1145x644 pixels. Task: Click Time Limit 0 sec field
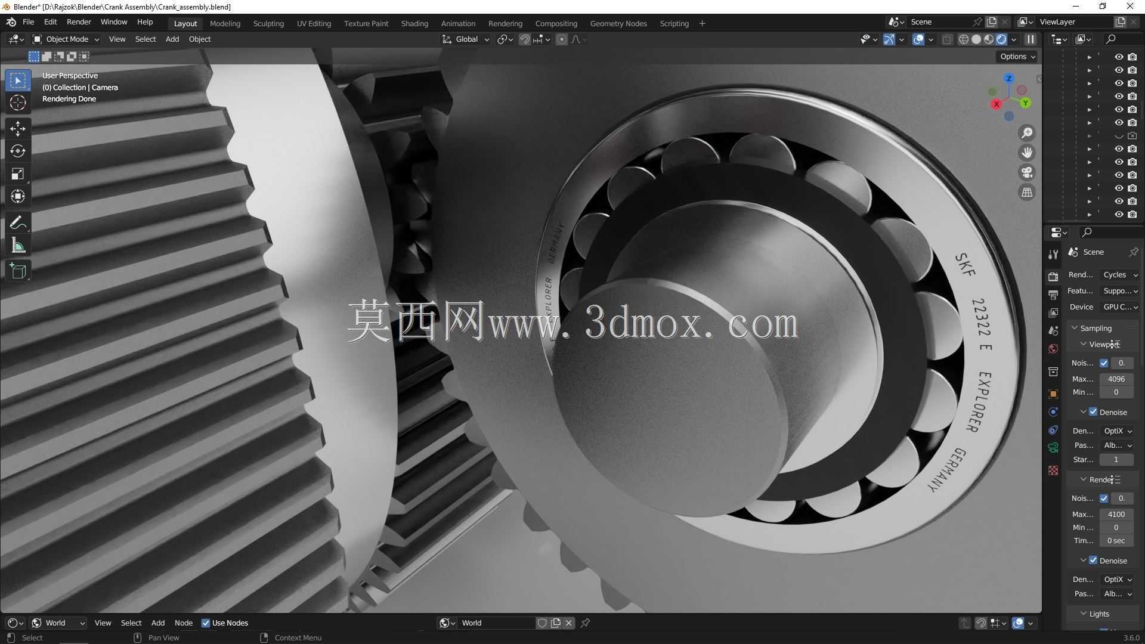click(x=1116, y=541)
